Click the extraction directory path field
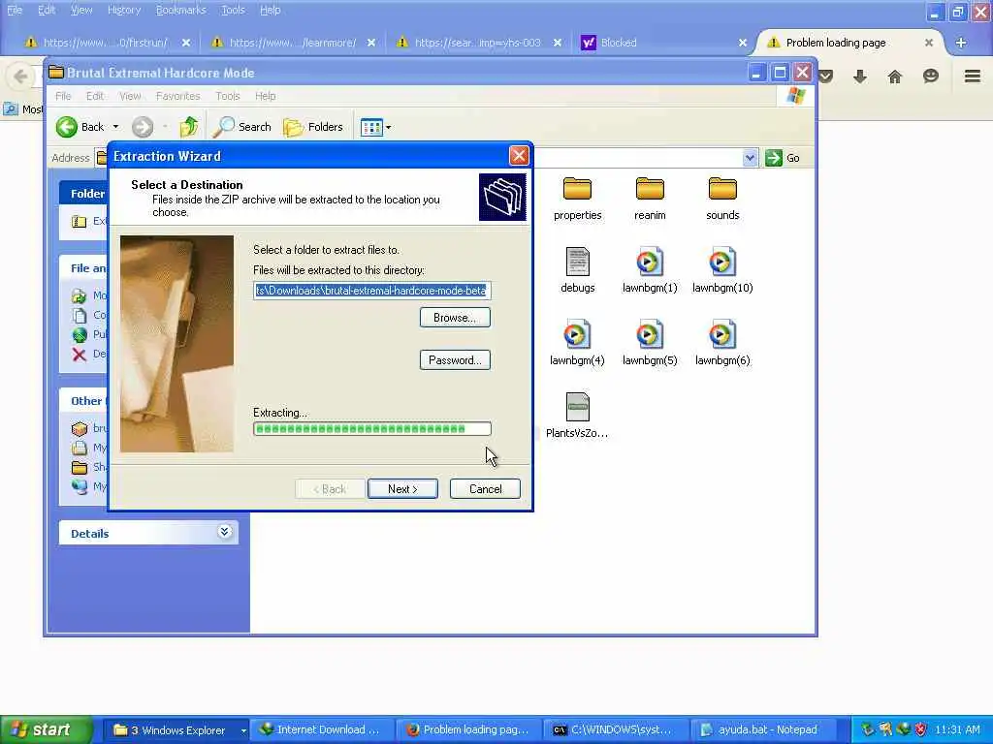993x744 pixels. (x=371, y=291)
